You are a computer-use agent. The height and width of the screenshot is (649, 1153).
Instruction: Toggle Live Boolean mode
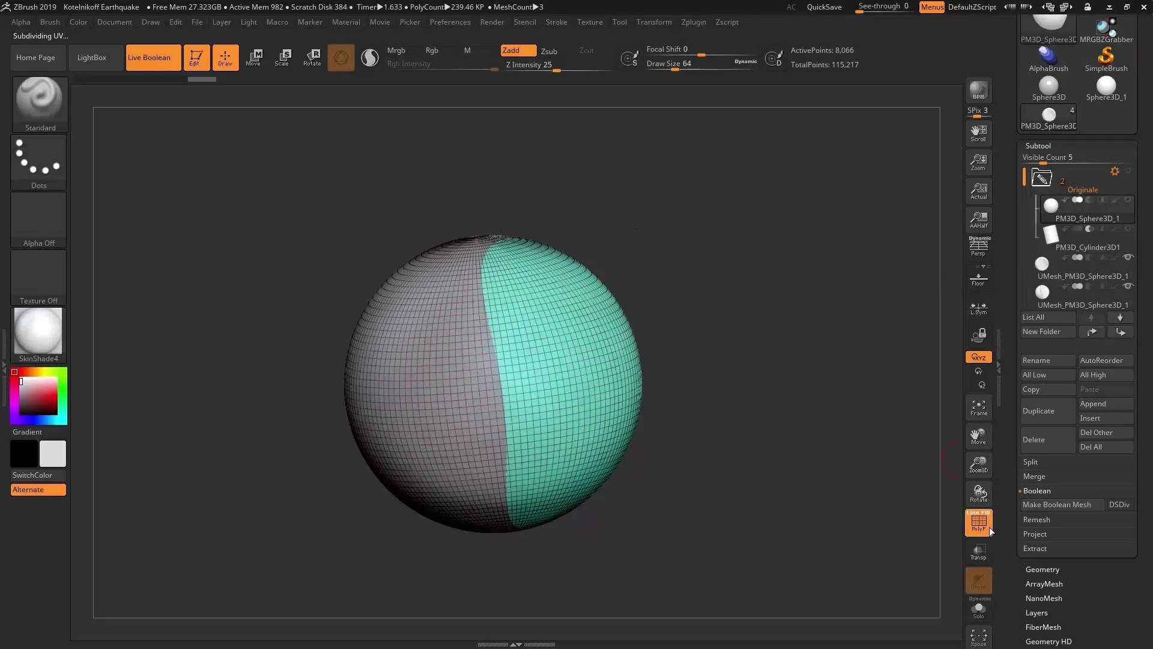(x=153, y=58)
